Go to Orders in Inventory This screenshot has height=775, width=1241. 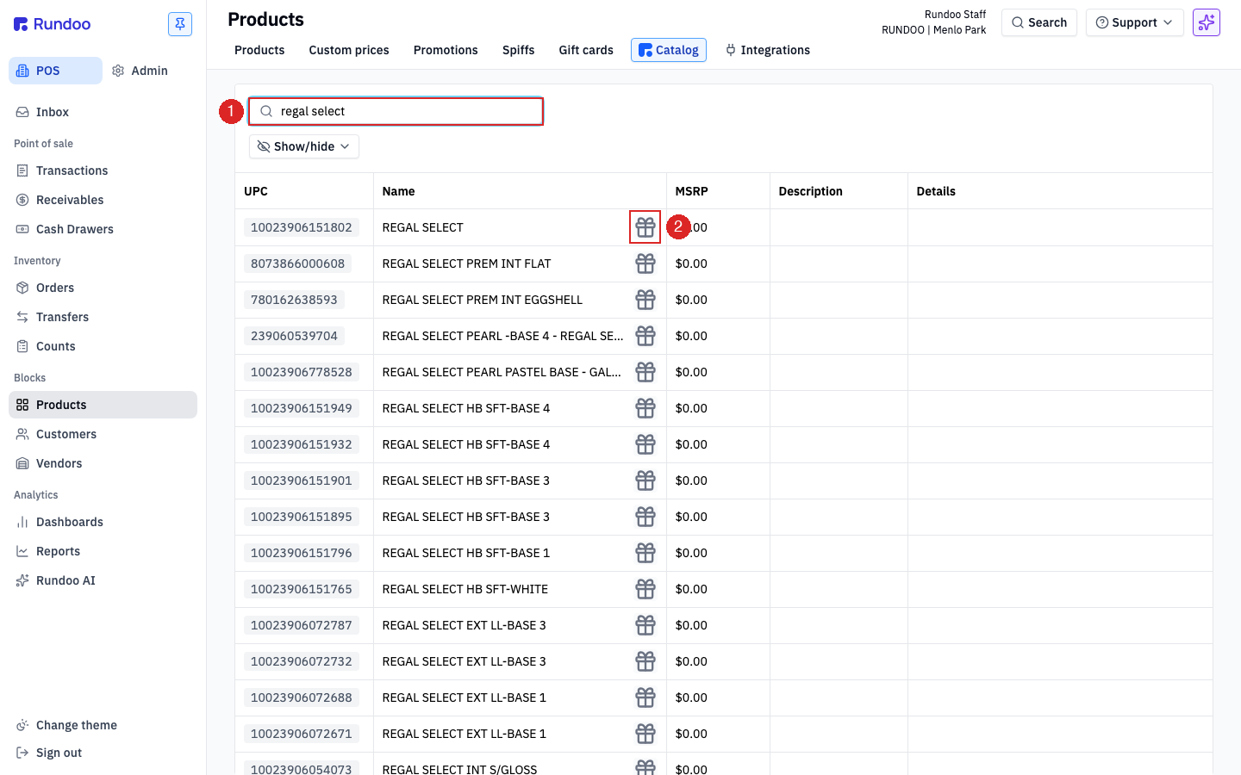coord(103,288)
